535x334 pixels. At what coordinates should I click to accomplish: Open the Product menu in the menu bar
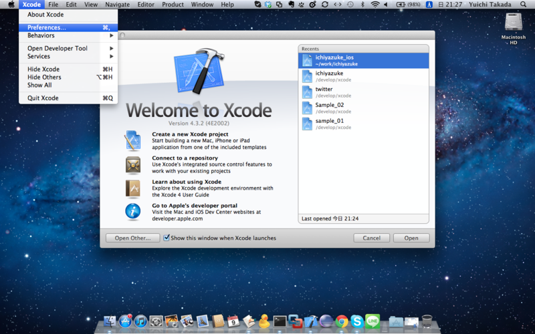point(173,5)
